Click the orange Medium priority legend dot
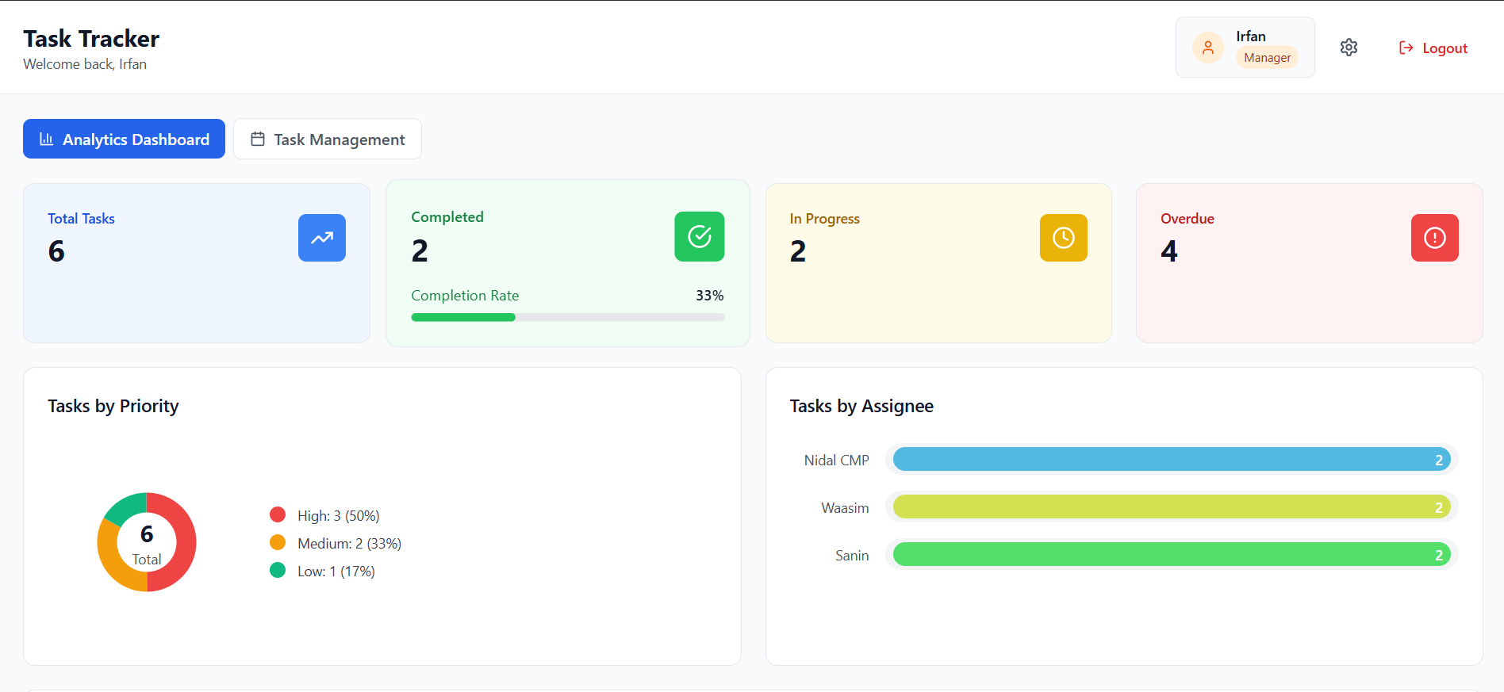Image resolution: width=1504 pixels, height=692 pixels. [278, 542]
